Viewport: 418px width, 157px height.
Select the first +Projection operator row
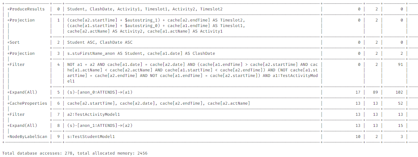click(21, 20)
